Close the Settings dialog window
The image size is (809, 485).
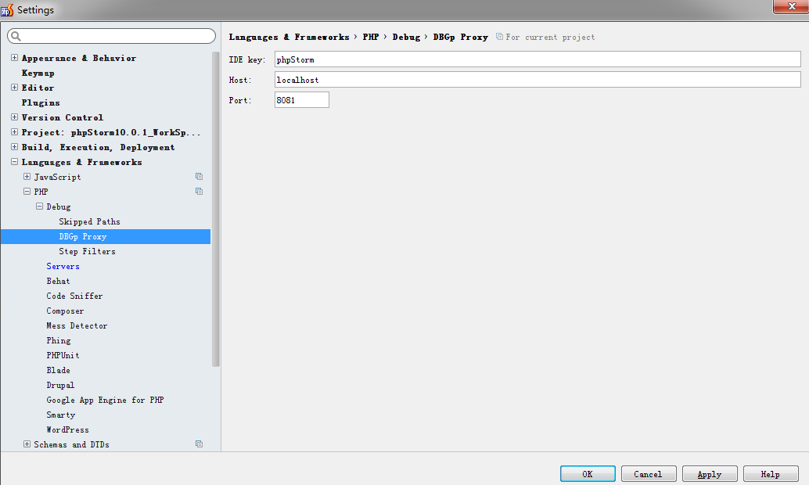(791, 6)
